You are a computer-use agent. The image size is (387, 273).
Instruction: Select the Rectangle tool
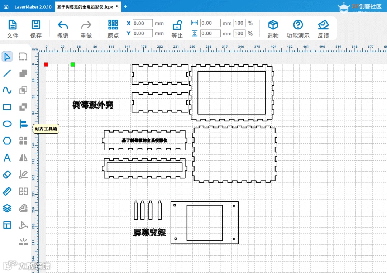(x=7, y=107)
